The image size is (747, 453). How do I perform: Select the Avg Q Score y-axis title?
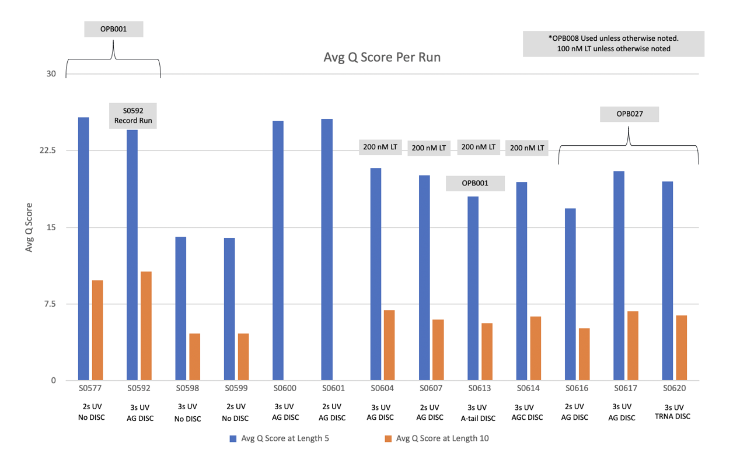click(x=29, y=227)
